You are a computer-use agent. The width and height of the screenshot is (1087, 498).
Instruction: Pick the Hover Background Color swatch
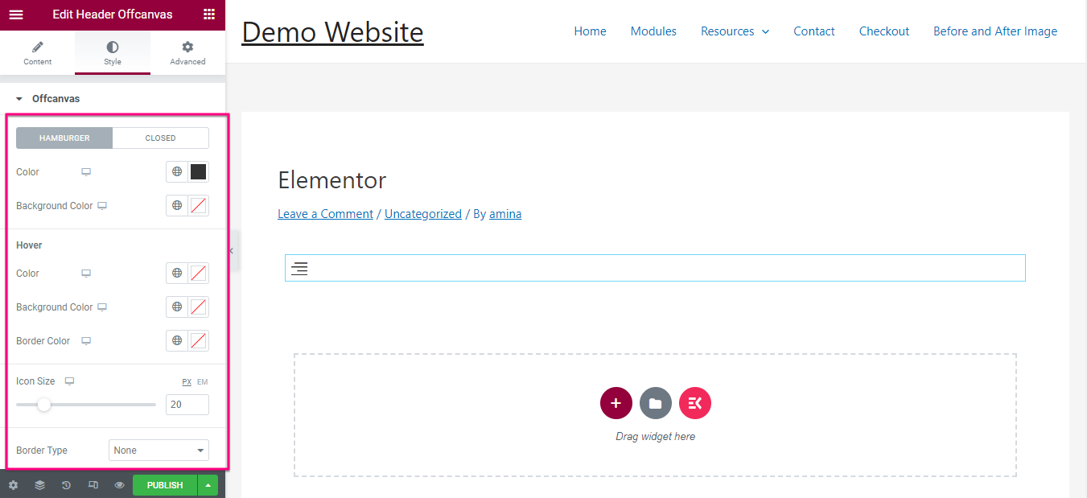coord(198,307)
